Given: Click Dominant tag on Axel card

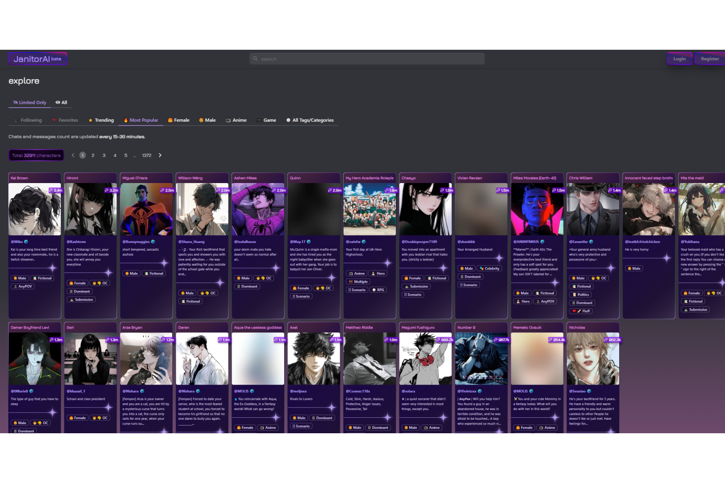Looking at the screenshot, I should click(322, 418).
